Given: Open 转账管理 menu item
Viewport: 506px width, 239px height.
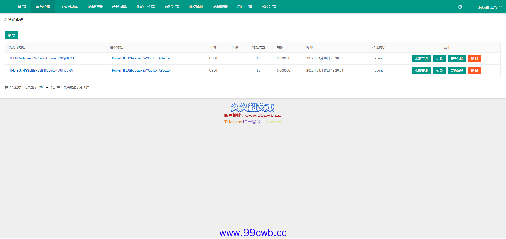Looking at the screenshot, I should [x=172, y=7].
